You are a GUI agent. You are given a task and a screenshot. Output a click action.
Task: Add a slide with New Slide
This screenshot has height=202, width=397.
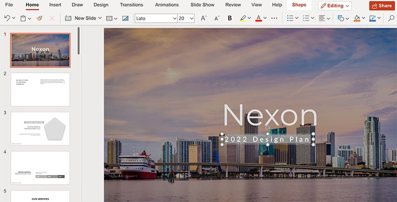click(x=82, y=18)
